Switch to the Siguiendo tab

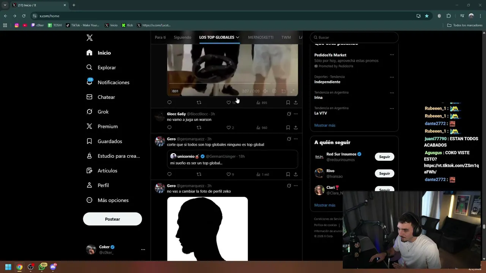coord(183,37)
